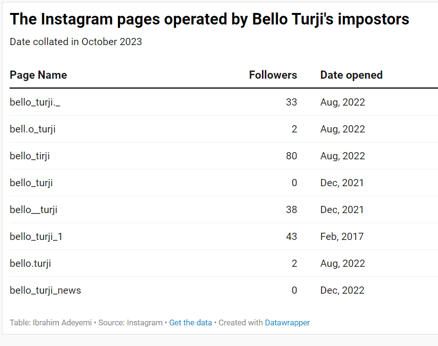This screenshot has height=346, width=438.
Task: Click the 'Date collated in October 2023' subtitle
Action: click(x=76, y=42)
